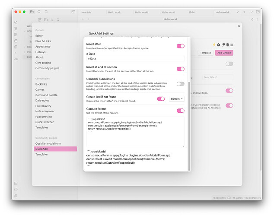
Task: Navigate back with the left arrow
Action: coord(83,19)
